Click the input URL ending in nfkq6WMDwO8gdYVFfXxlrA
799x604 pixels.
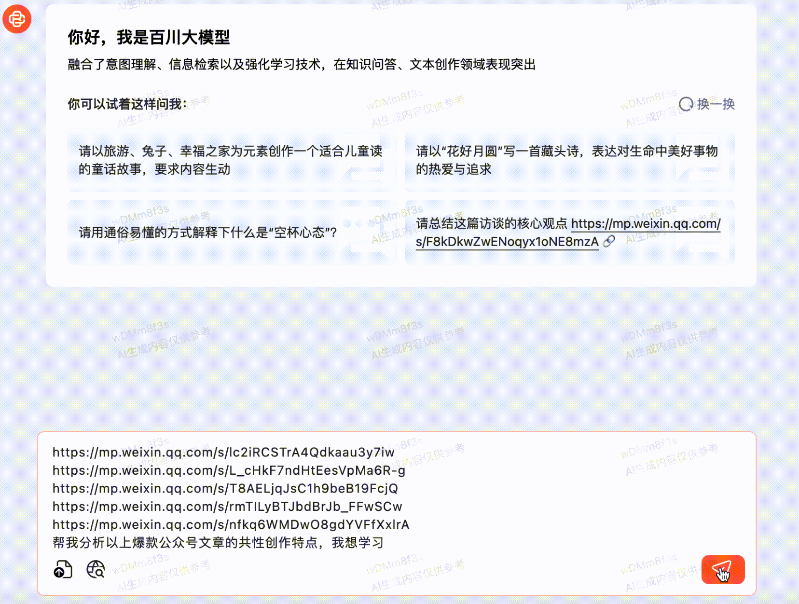(x=231, y=524)
